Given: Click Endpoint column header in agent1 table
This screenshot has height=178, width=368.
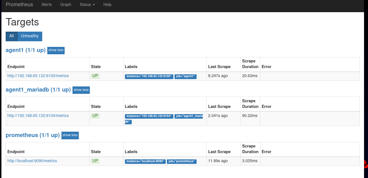Looking at the screenshot, I should point(16,67).
